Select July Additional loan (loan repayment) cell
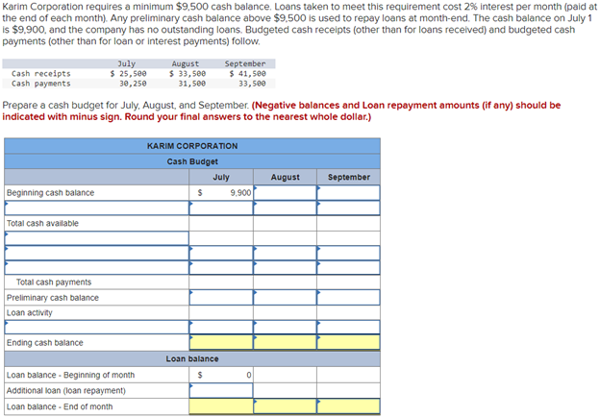600x417 pixels. coord(221,391)
